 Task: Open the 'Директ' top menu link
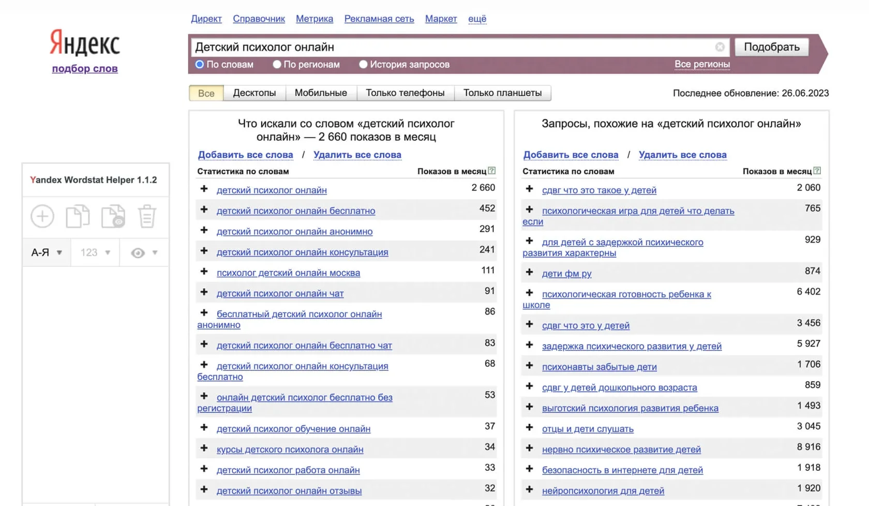[x=206, y=19]
